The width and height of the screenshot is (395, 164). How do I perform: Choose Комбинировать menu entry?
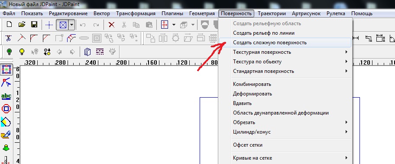(x=285, y=84)
